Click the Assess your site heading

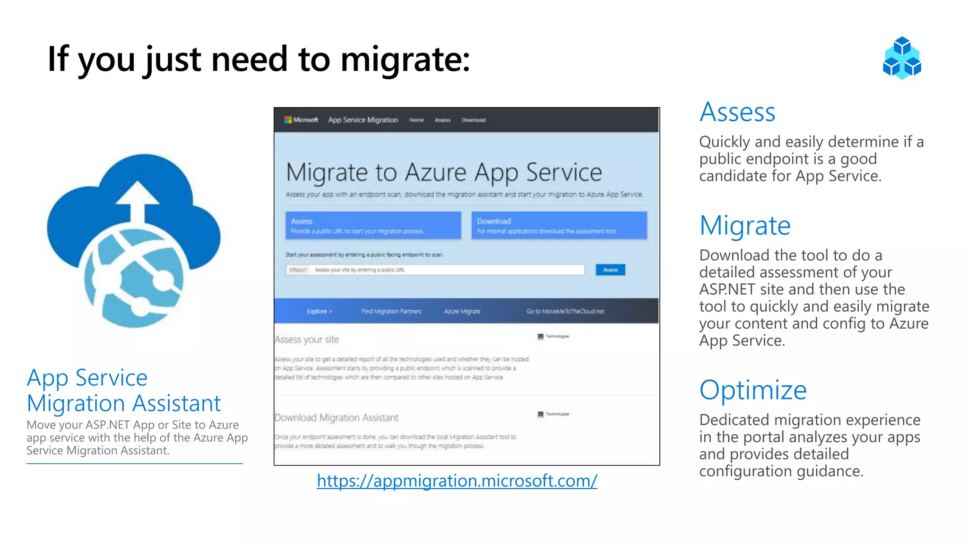(x=307, y=340)
